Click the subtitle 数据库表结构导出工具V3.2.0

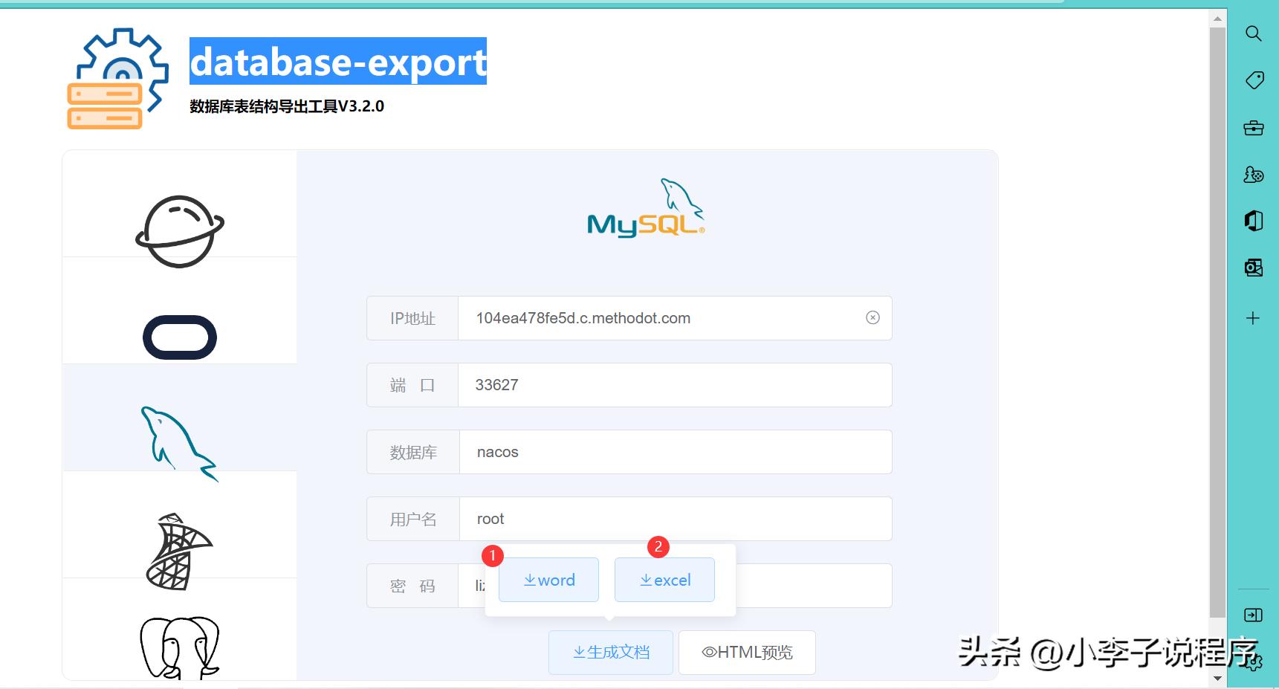[287, 106]
